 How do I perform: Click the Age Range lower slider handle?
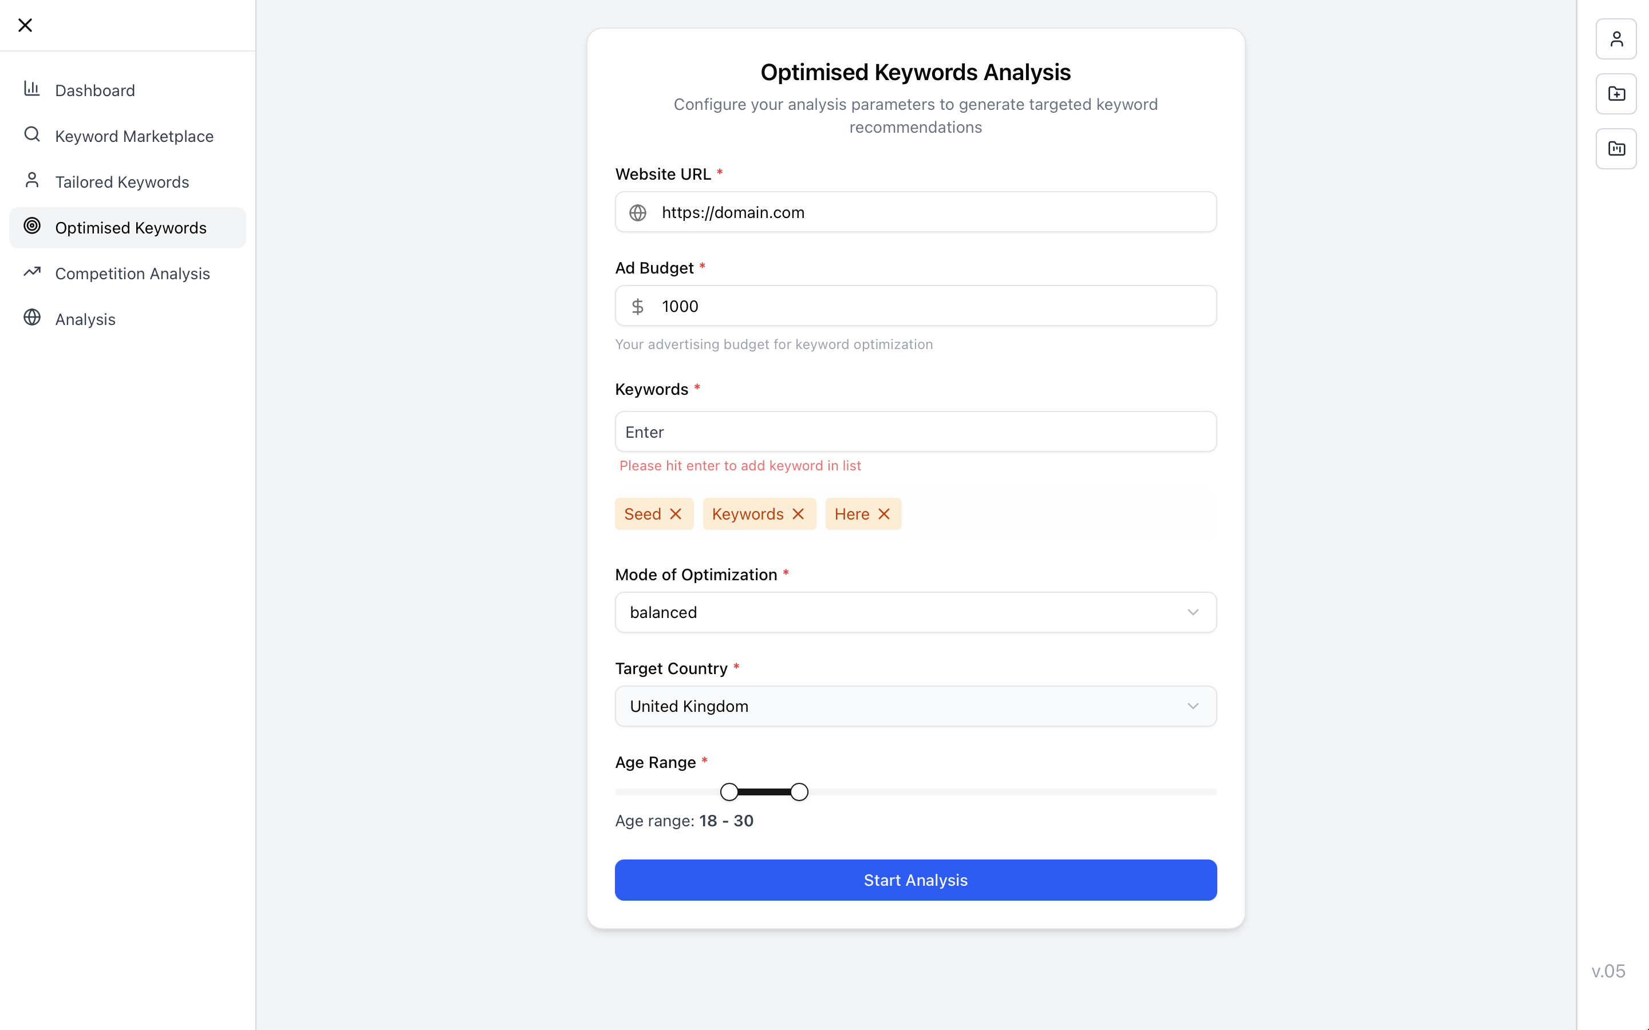point(729,793)
